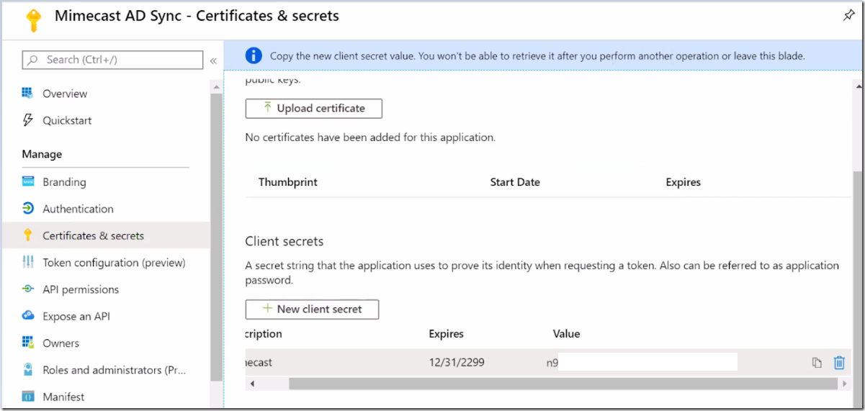Open the Manifest editor
This screenshot has height=411, width=865.
pos(63,397)
